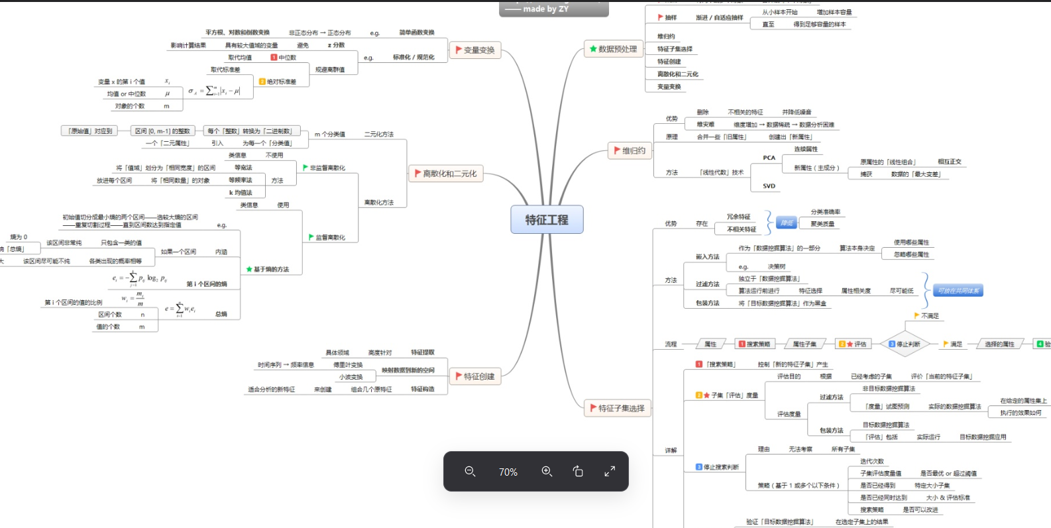Click the orange flag next to 不满足
This screenshot has width=1051, height=528.
coord(916,316)
